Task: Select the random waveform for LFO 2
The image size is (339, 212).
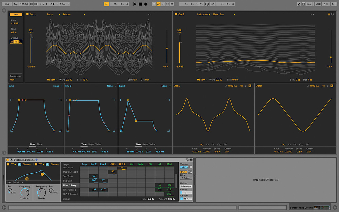Action: pos(307,144)
